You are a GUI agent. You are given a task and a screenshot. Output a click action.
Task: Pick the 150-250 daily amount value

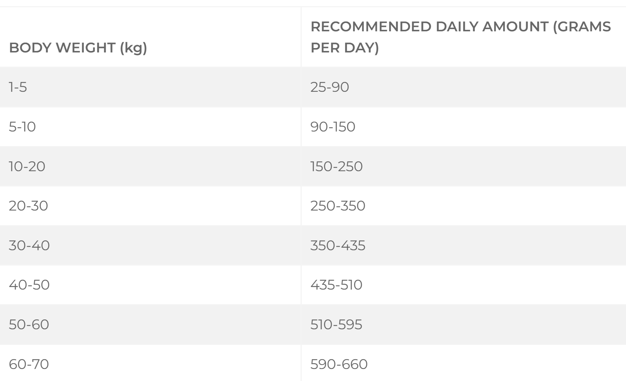click(x=336, y=166)
